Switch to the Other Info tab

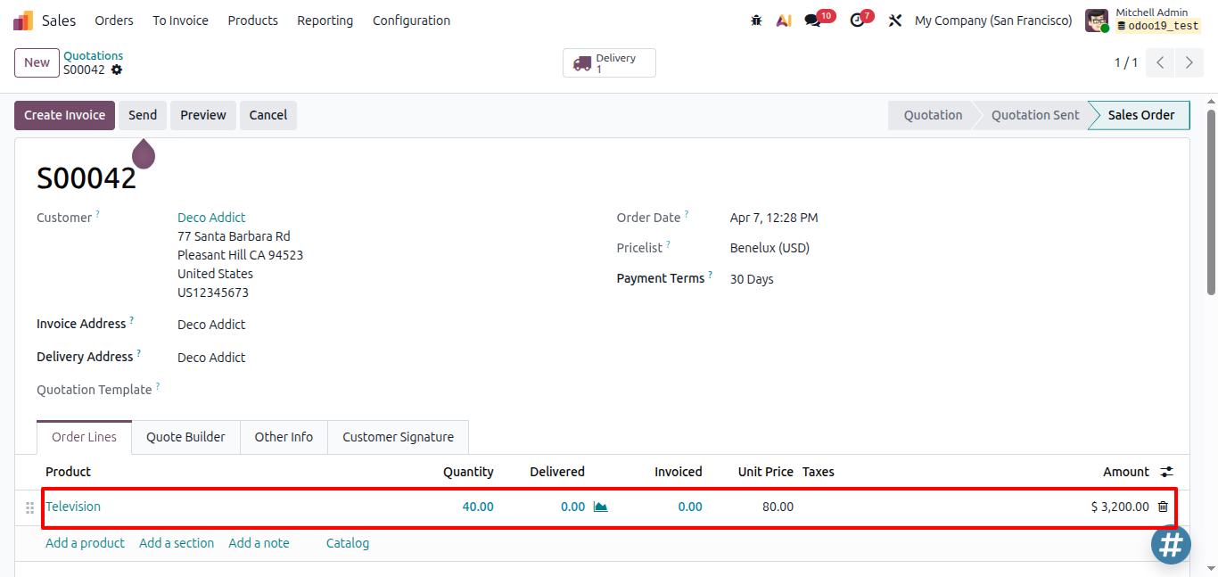(284, 437)
